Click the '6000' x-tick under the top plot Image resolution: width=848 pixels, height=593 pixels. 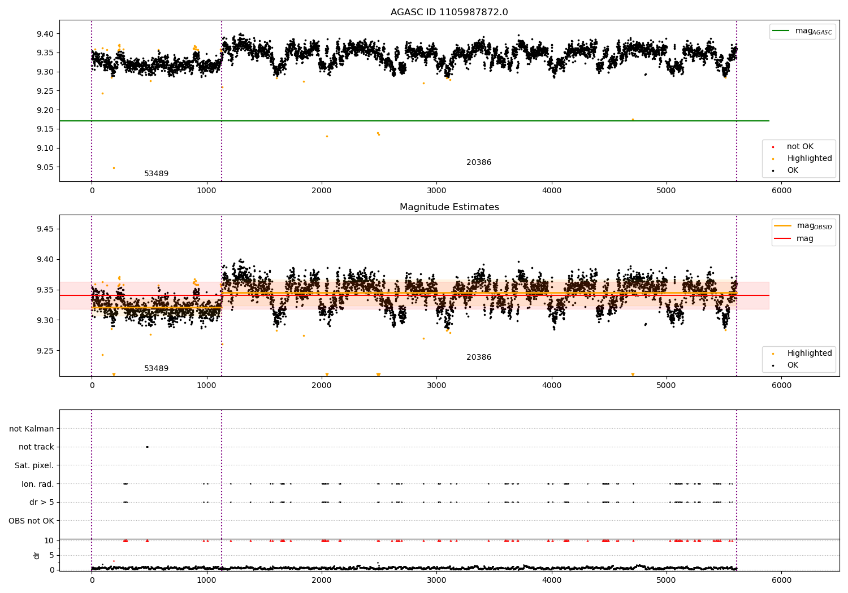(x=781, y=191)
